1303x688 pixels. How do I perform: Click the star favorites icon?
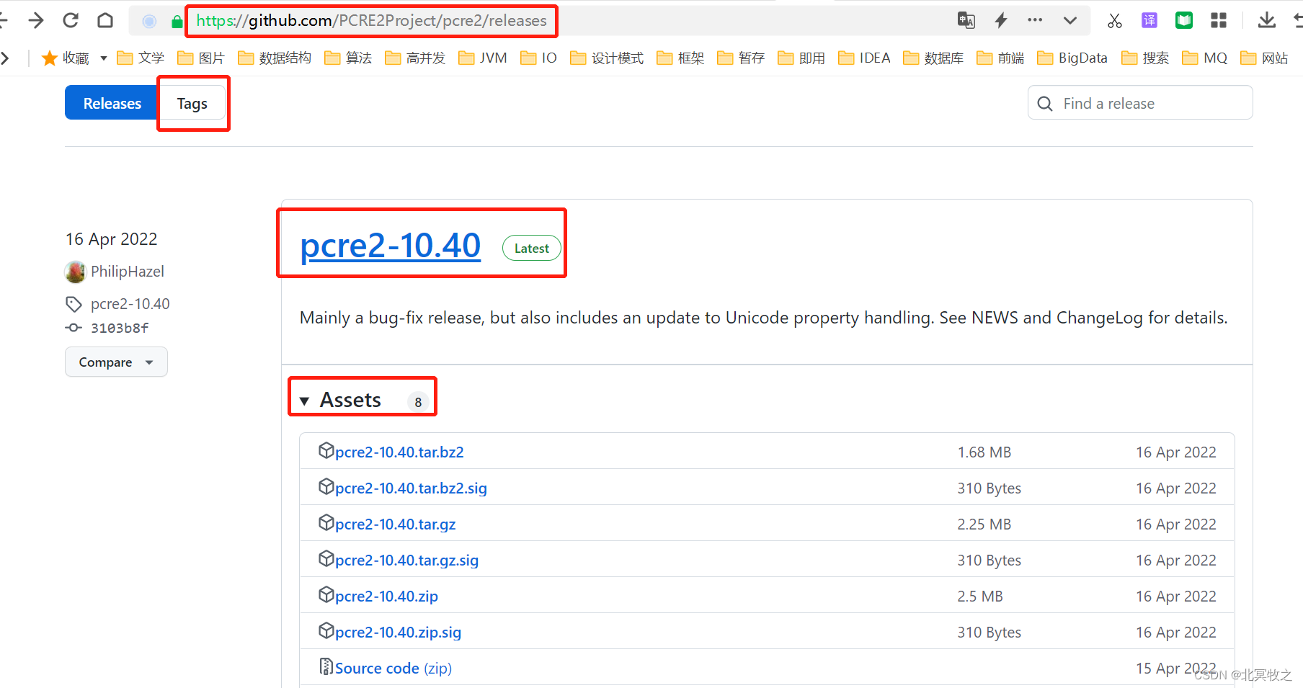click(49, 58)
